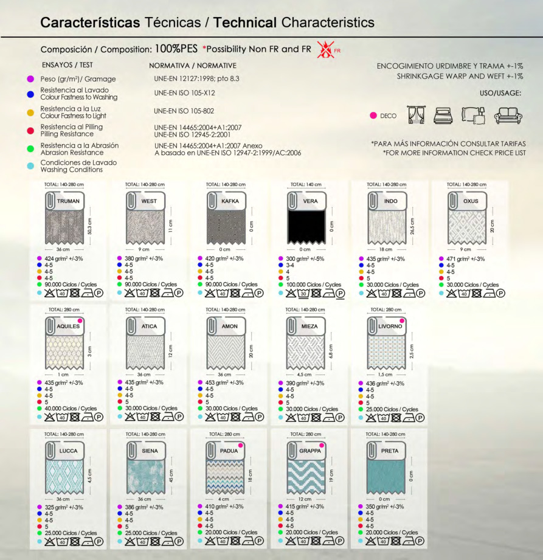Select the Padua zigzag pattern swatch
The image size is (543, 560).
(x=225, y=477)
